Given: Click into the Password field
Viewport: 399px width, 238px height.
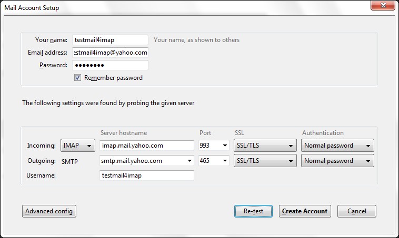Looking at the screenshot, I should click(111, 65).
